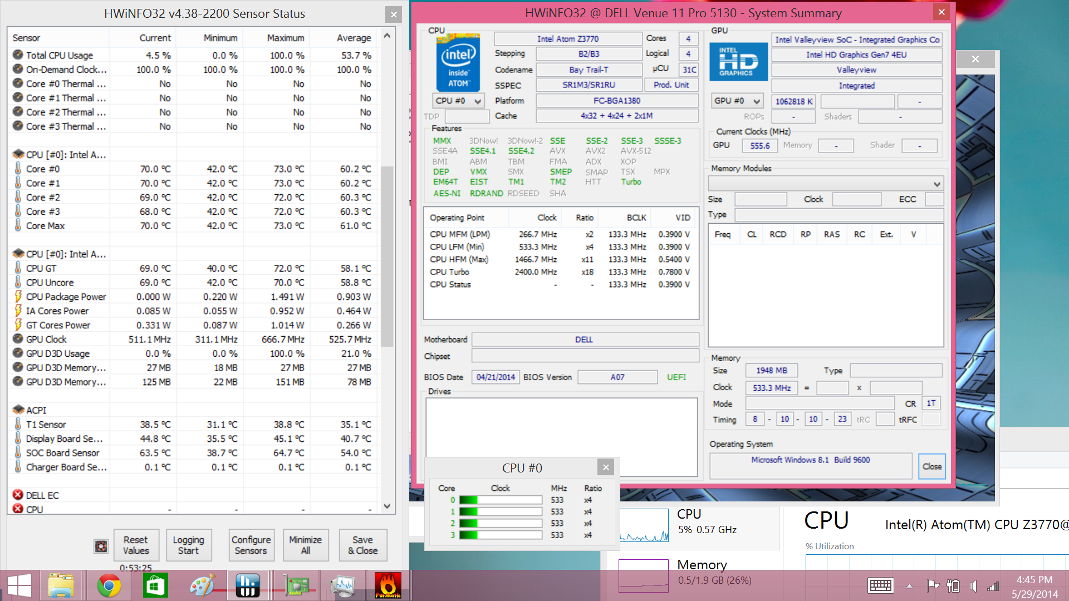Click the sensor list scroll-down arrow
This screenshot has height=601, width=1069.
[387, 506]
